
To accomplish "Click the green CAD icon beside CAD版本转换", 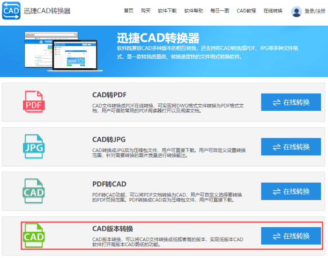I will tap(34, 236).
